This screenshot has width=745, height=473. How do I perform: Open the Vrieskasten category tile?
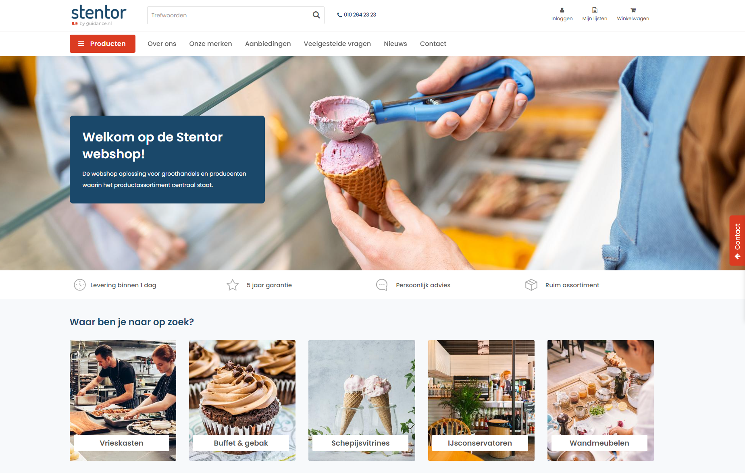123,400
